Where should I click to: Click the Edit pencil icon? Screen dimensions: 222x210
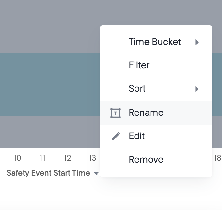(x=116, y=136)
